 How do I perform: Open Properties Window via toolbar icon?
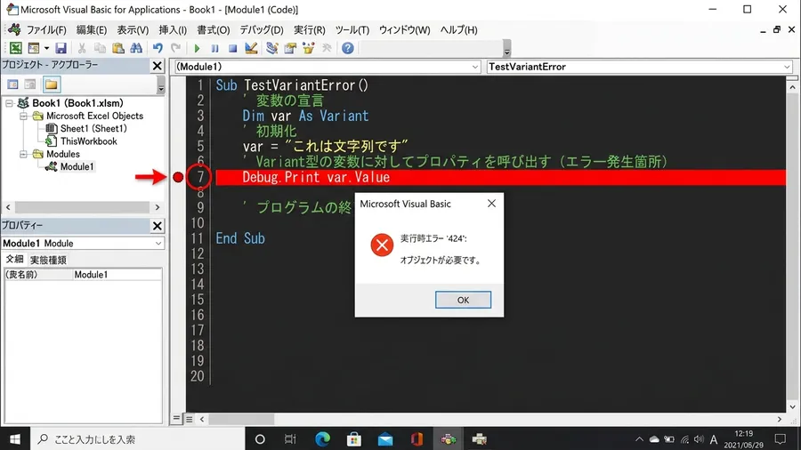tap(290, 48)
